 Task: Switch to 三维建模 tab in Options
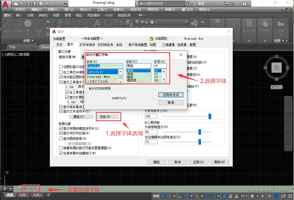[x=168, y=45]
